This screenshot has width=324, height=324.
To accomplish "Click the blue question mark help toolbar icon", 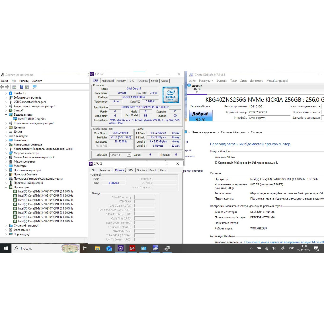I will (22, 87).
